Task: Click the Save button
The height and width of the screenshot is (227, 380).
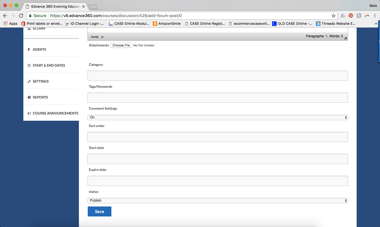Action: pos(99,212)
